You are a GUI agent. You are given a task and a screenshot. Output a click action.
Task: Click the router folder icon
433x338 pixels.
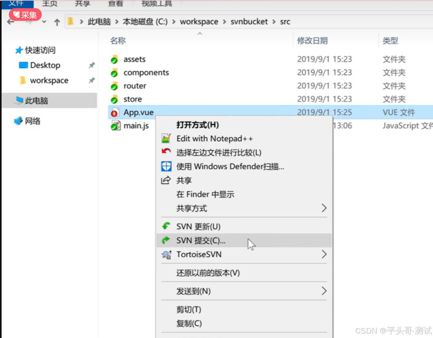114,86
